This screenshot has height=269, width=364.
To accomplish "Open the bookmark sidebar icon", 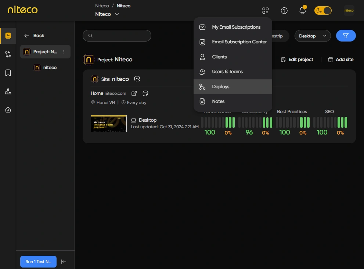I will (8, 73).
